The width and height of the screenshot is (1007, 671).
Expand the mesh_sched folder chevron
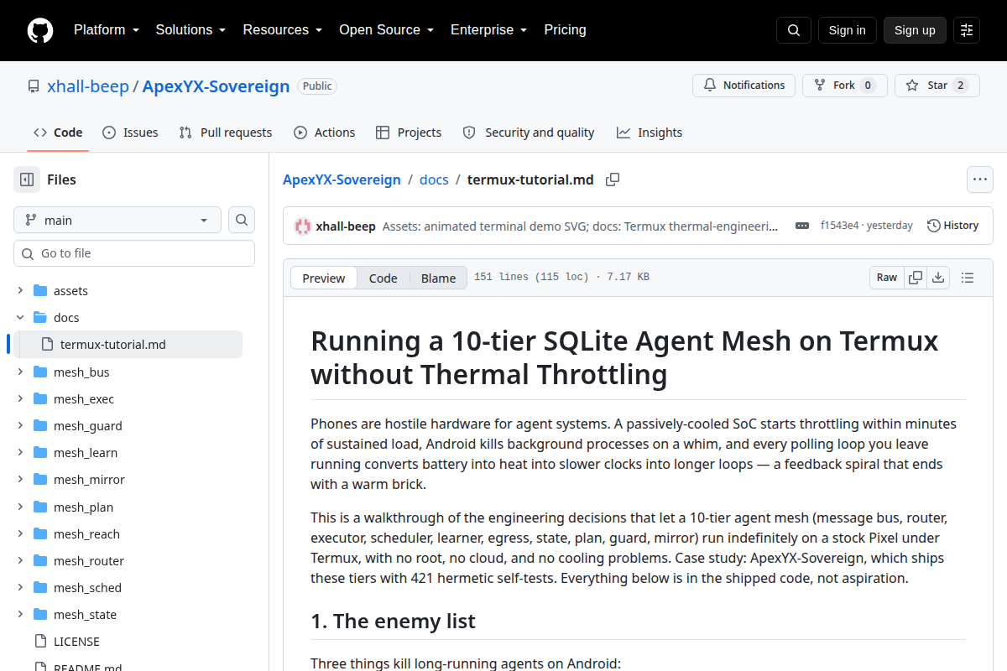click(20, 588)
